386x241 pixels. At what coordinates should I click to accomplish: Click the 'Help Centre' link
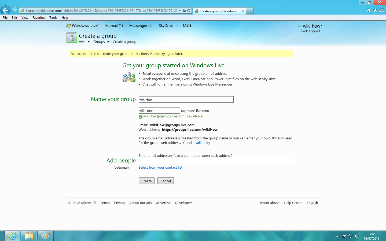(293, 203)
